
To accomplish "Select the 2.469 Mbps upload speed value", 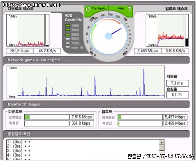I will coord(148,51).
